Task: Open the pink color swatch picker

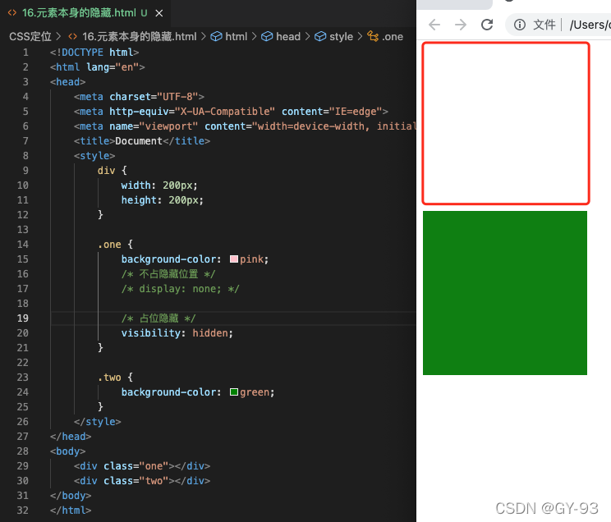Action: tap(234, 259)
